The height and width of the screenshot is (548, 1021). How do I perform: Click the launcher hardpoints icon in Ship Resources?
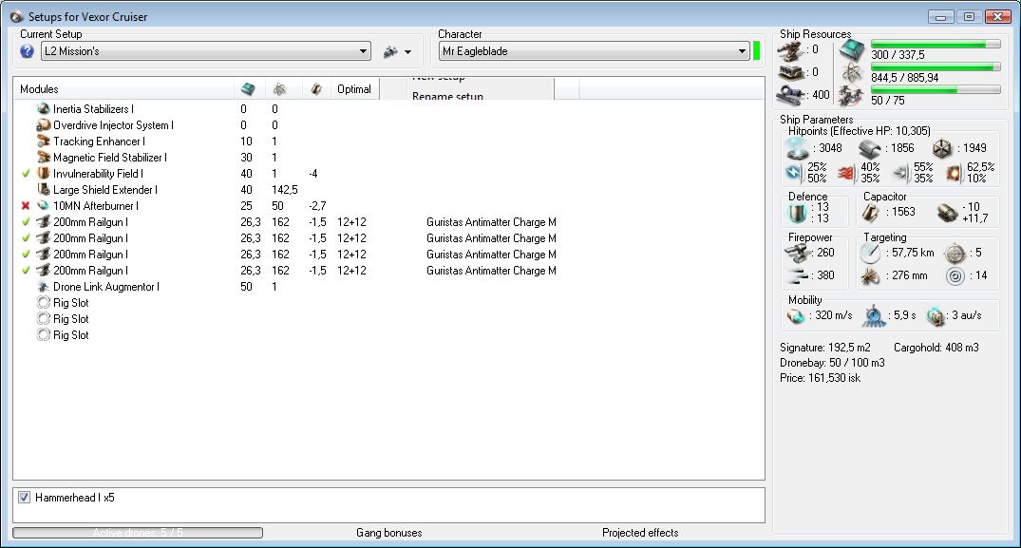pyautogui.click(x=790, y=73)
